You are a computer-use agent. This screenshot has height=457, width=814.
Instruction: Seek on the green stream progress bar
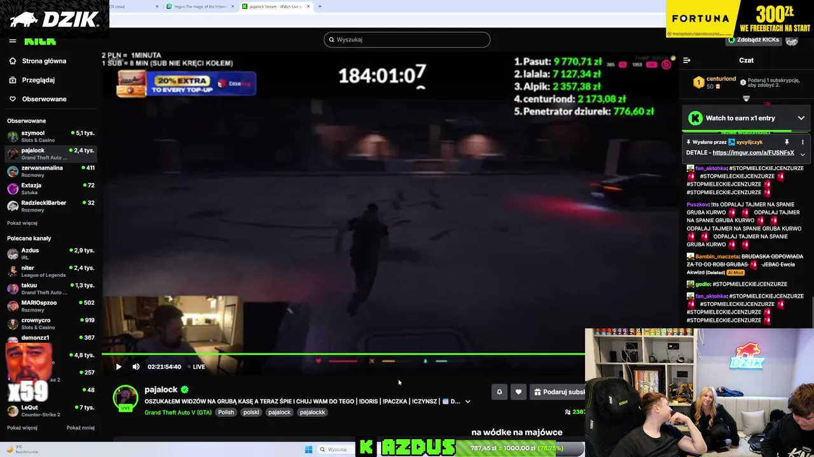[343, 354]
